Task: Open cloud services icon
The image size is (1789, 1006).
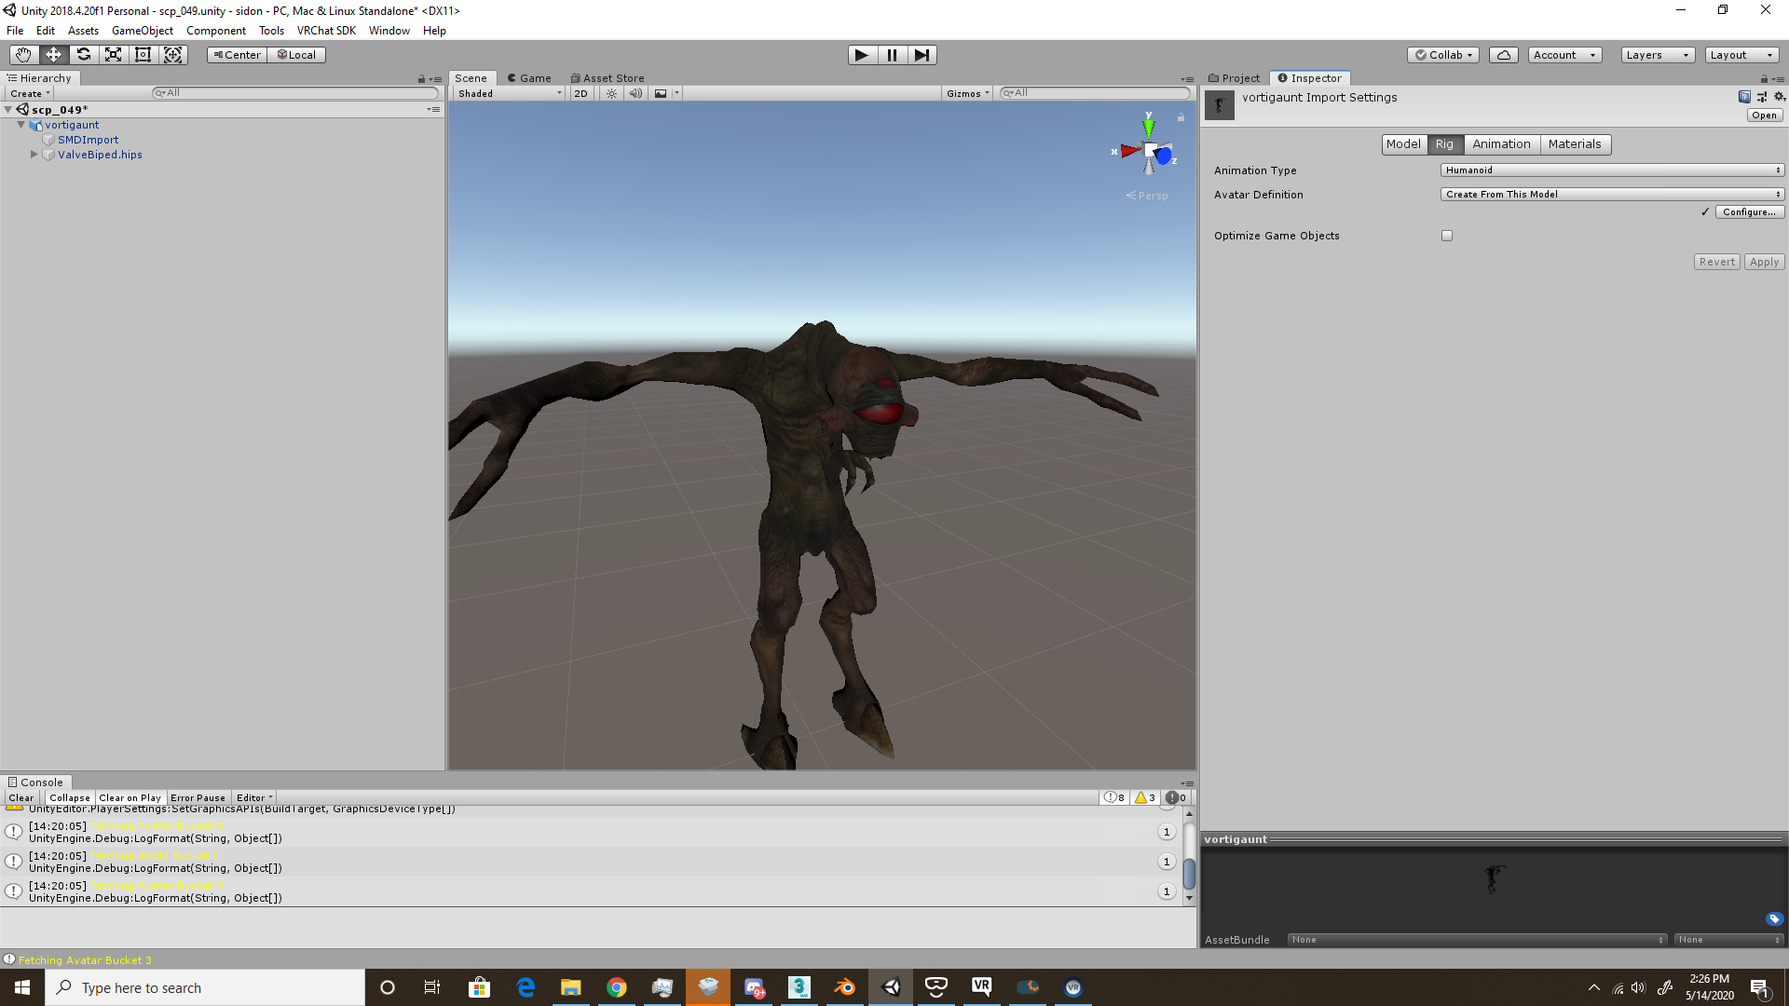Action: click(x=1503, y=55)
